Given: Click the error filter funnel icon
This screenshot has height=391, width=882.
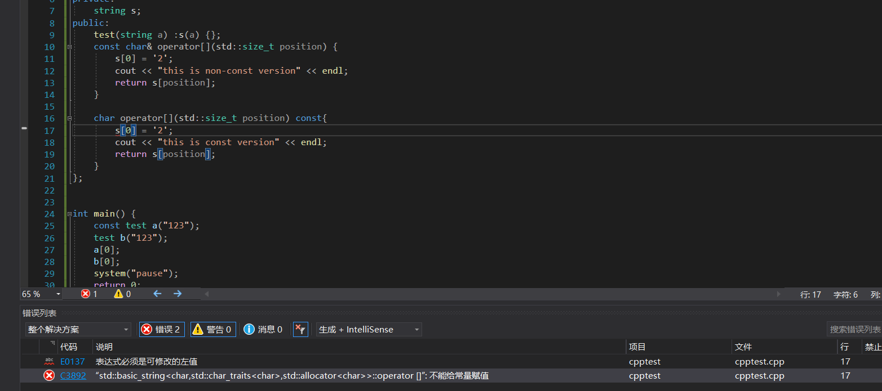Looking at the screenshot, I should click(300, 330).
